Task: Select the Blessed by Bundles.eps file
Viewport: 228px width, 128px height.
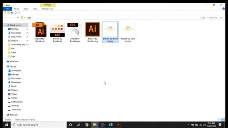Action: point(75,32)
